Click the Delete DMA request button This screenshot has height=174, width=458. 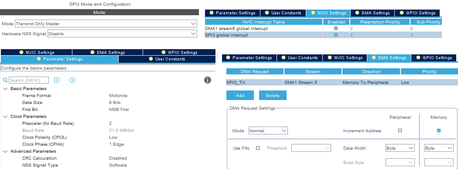[273, 95]
